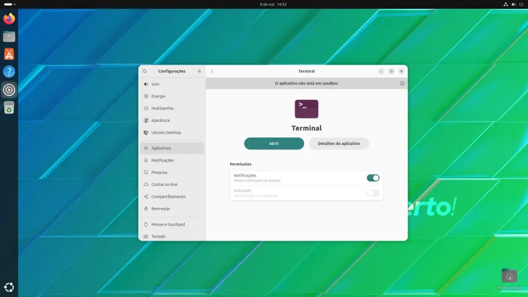Viewport: 528px width, 297px height.
Task: Click the Notificações bell icon
Action: (x=146, y=161)
